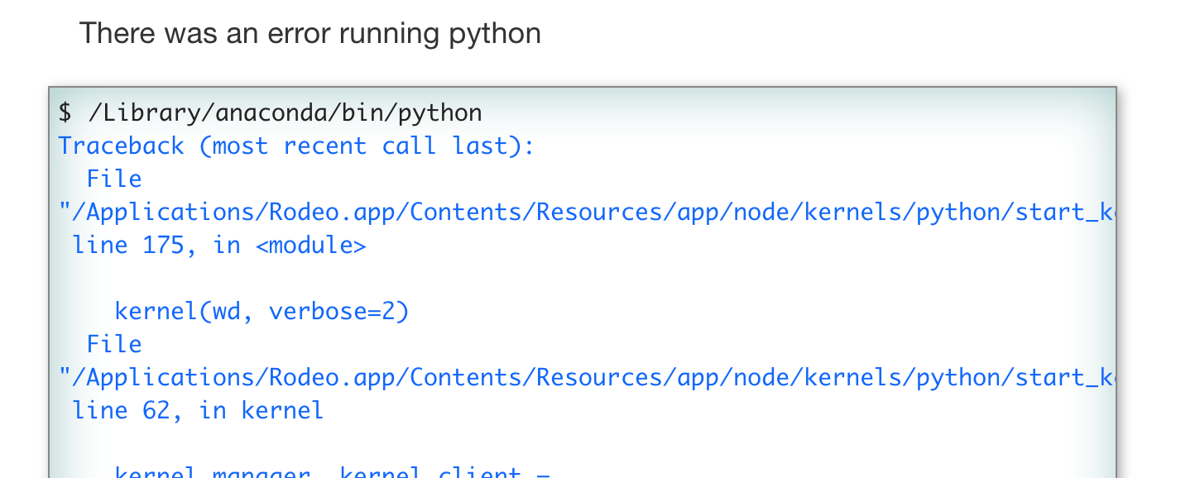
Task: Click the dollar sign prompt symbol
Action: point(65,112)
